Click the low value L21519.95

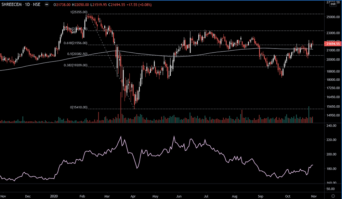tap(98, 4)
